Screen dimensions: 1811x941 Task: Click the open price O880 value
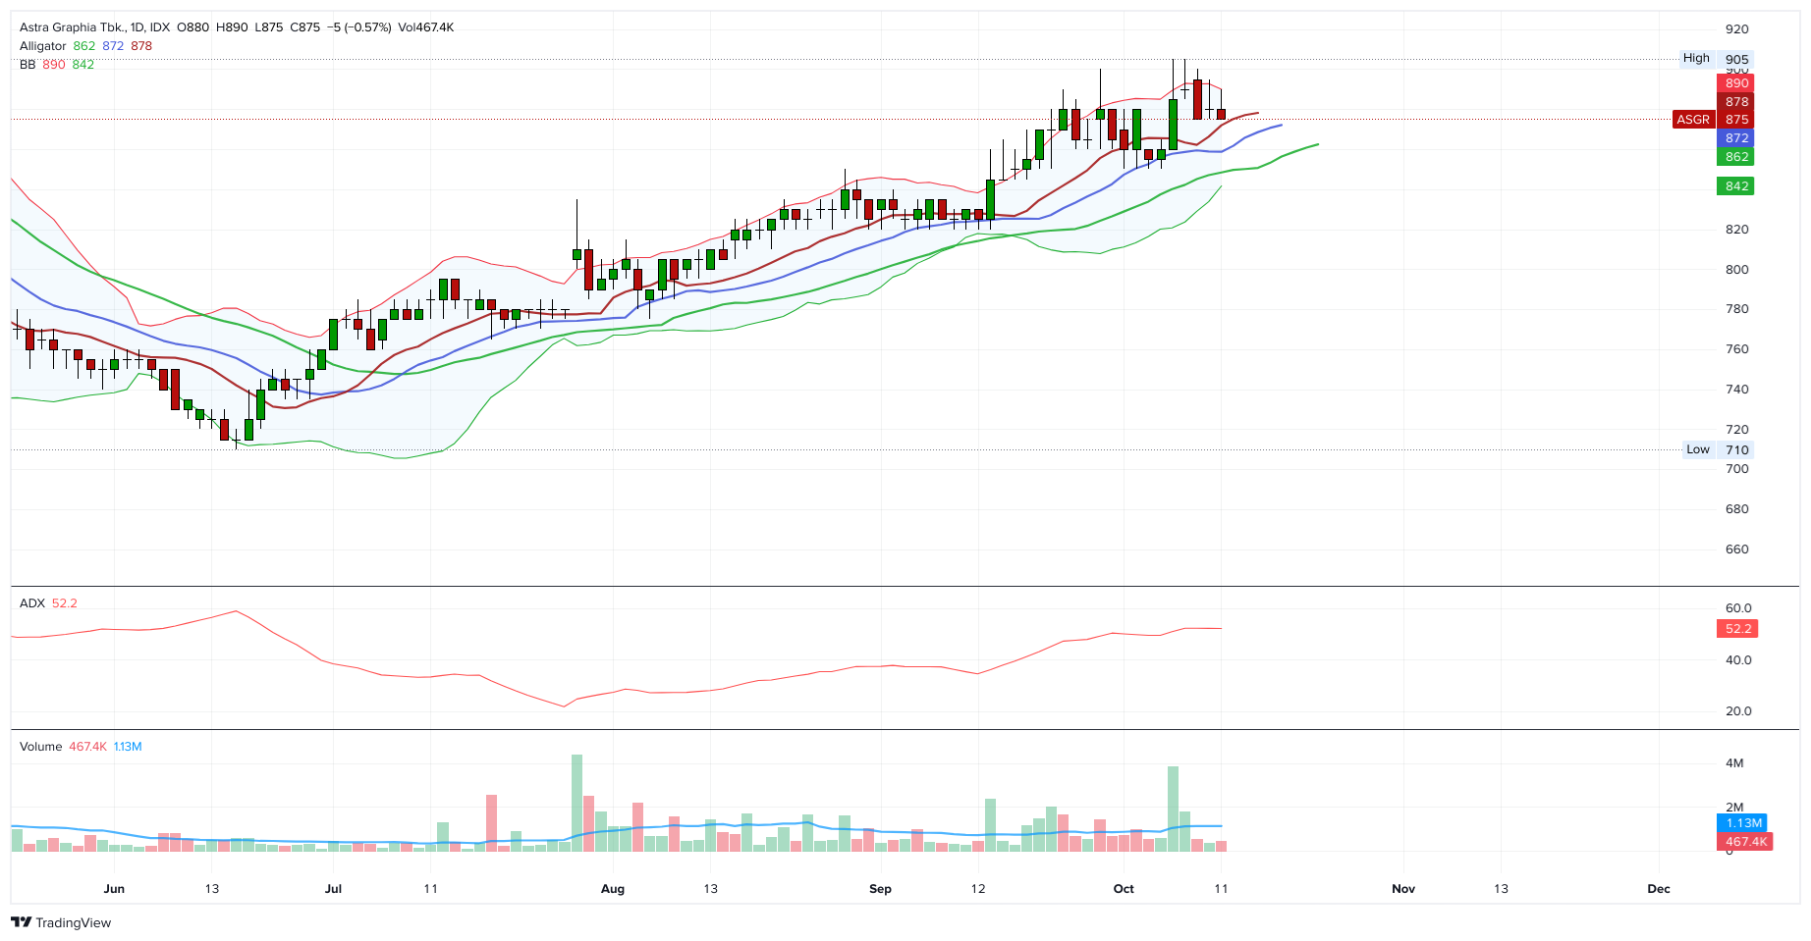tap(193, 27)
